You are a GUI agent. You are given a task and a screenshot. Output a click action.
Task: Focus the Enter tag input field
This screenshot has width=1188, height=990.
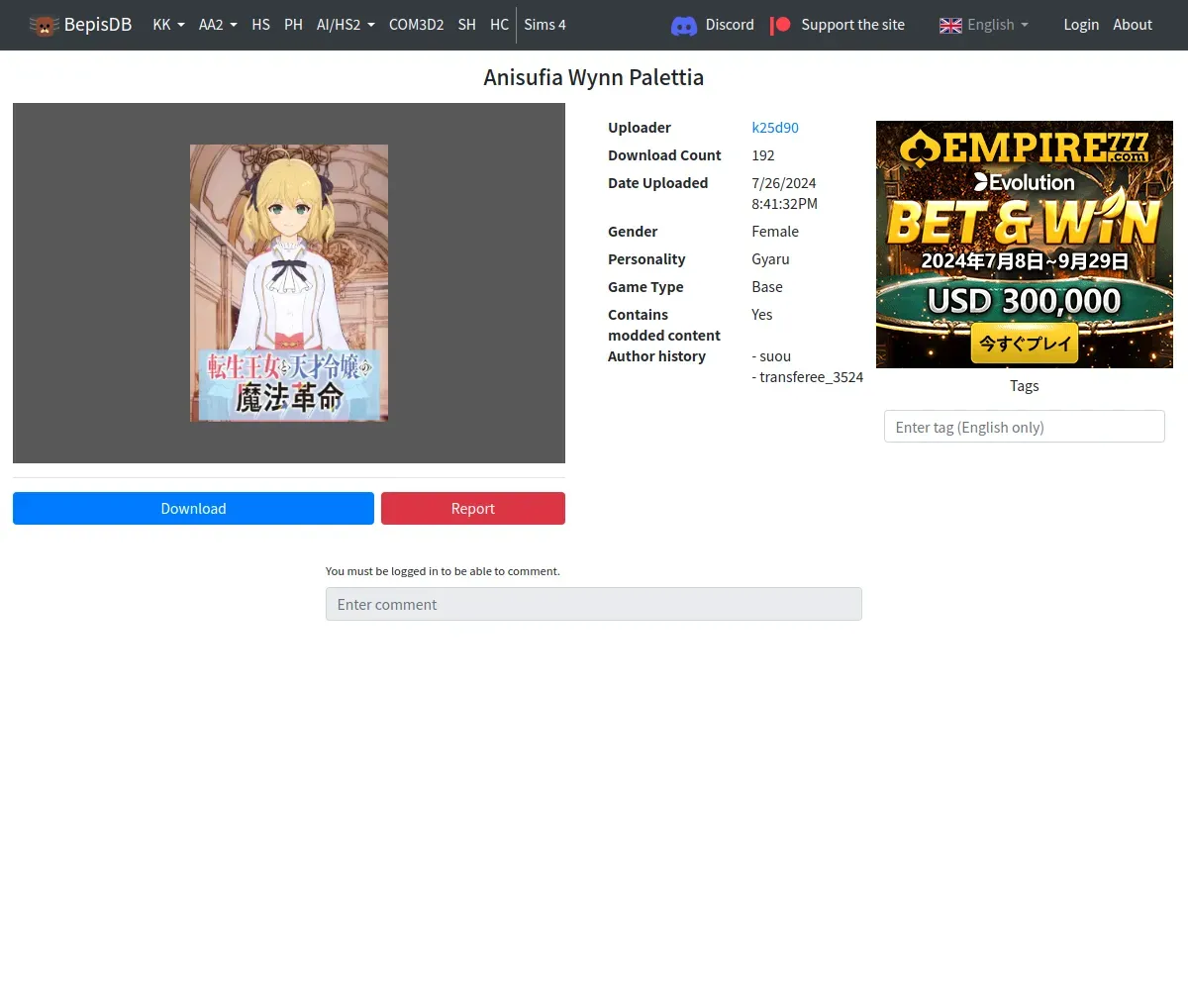click(x=1025, y=427)
